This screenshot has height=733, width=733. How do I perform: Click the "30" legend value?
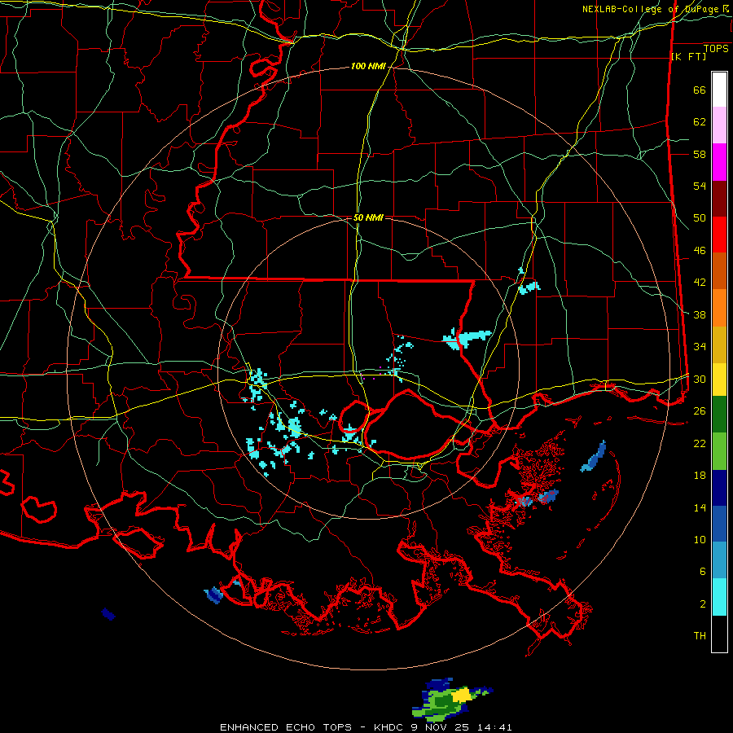[x=700, y=379]
